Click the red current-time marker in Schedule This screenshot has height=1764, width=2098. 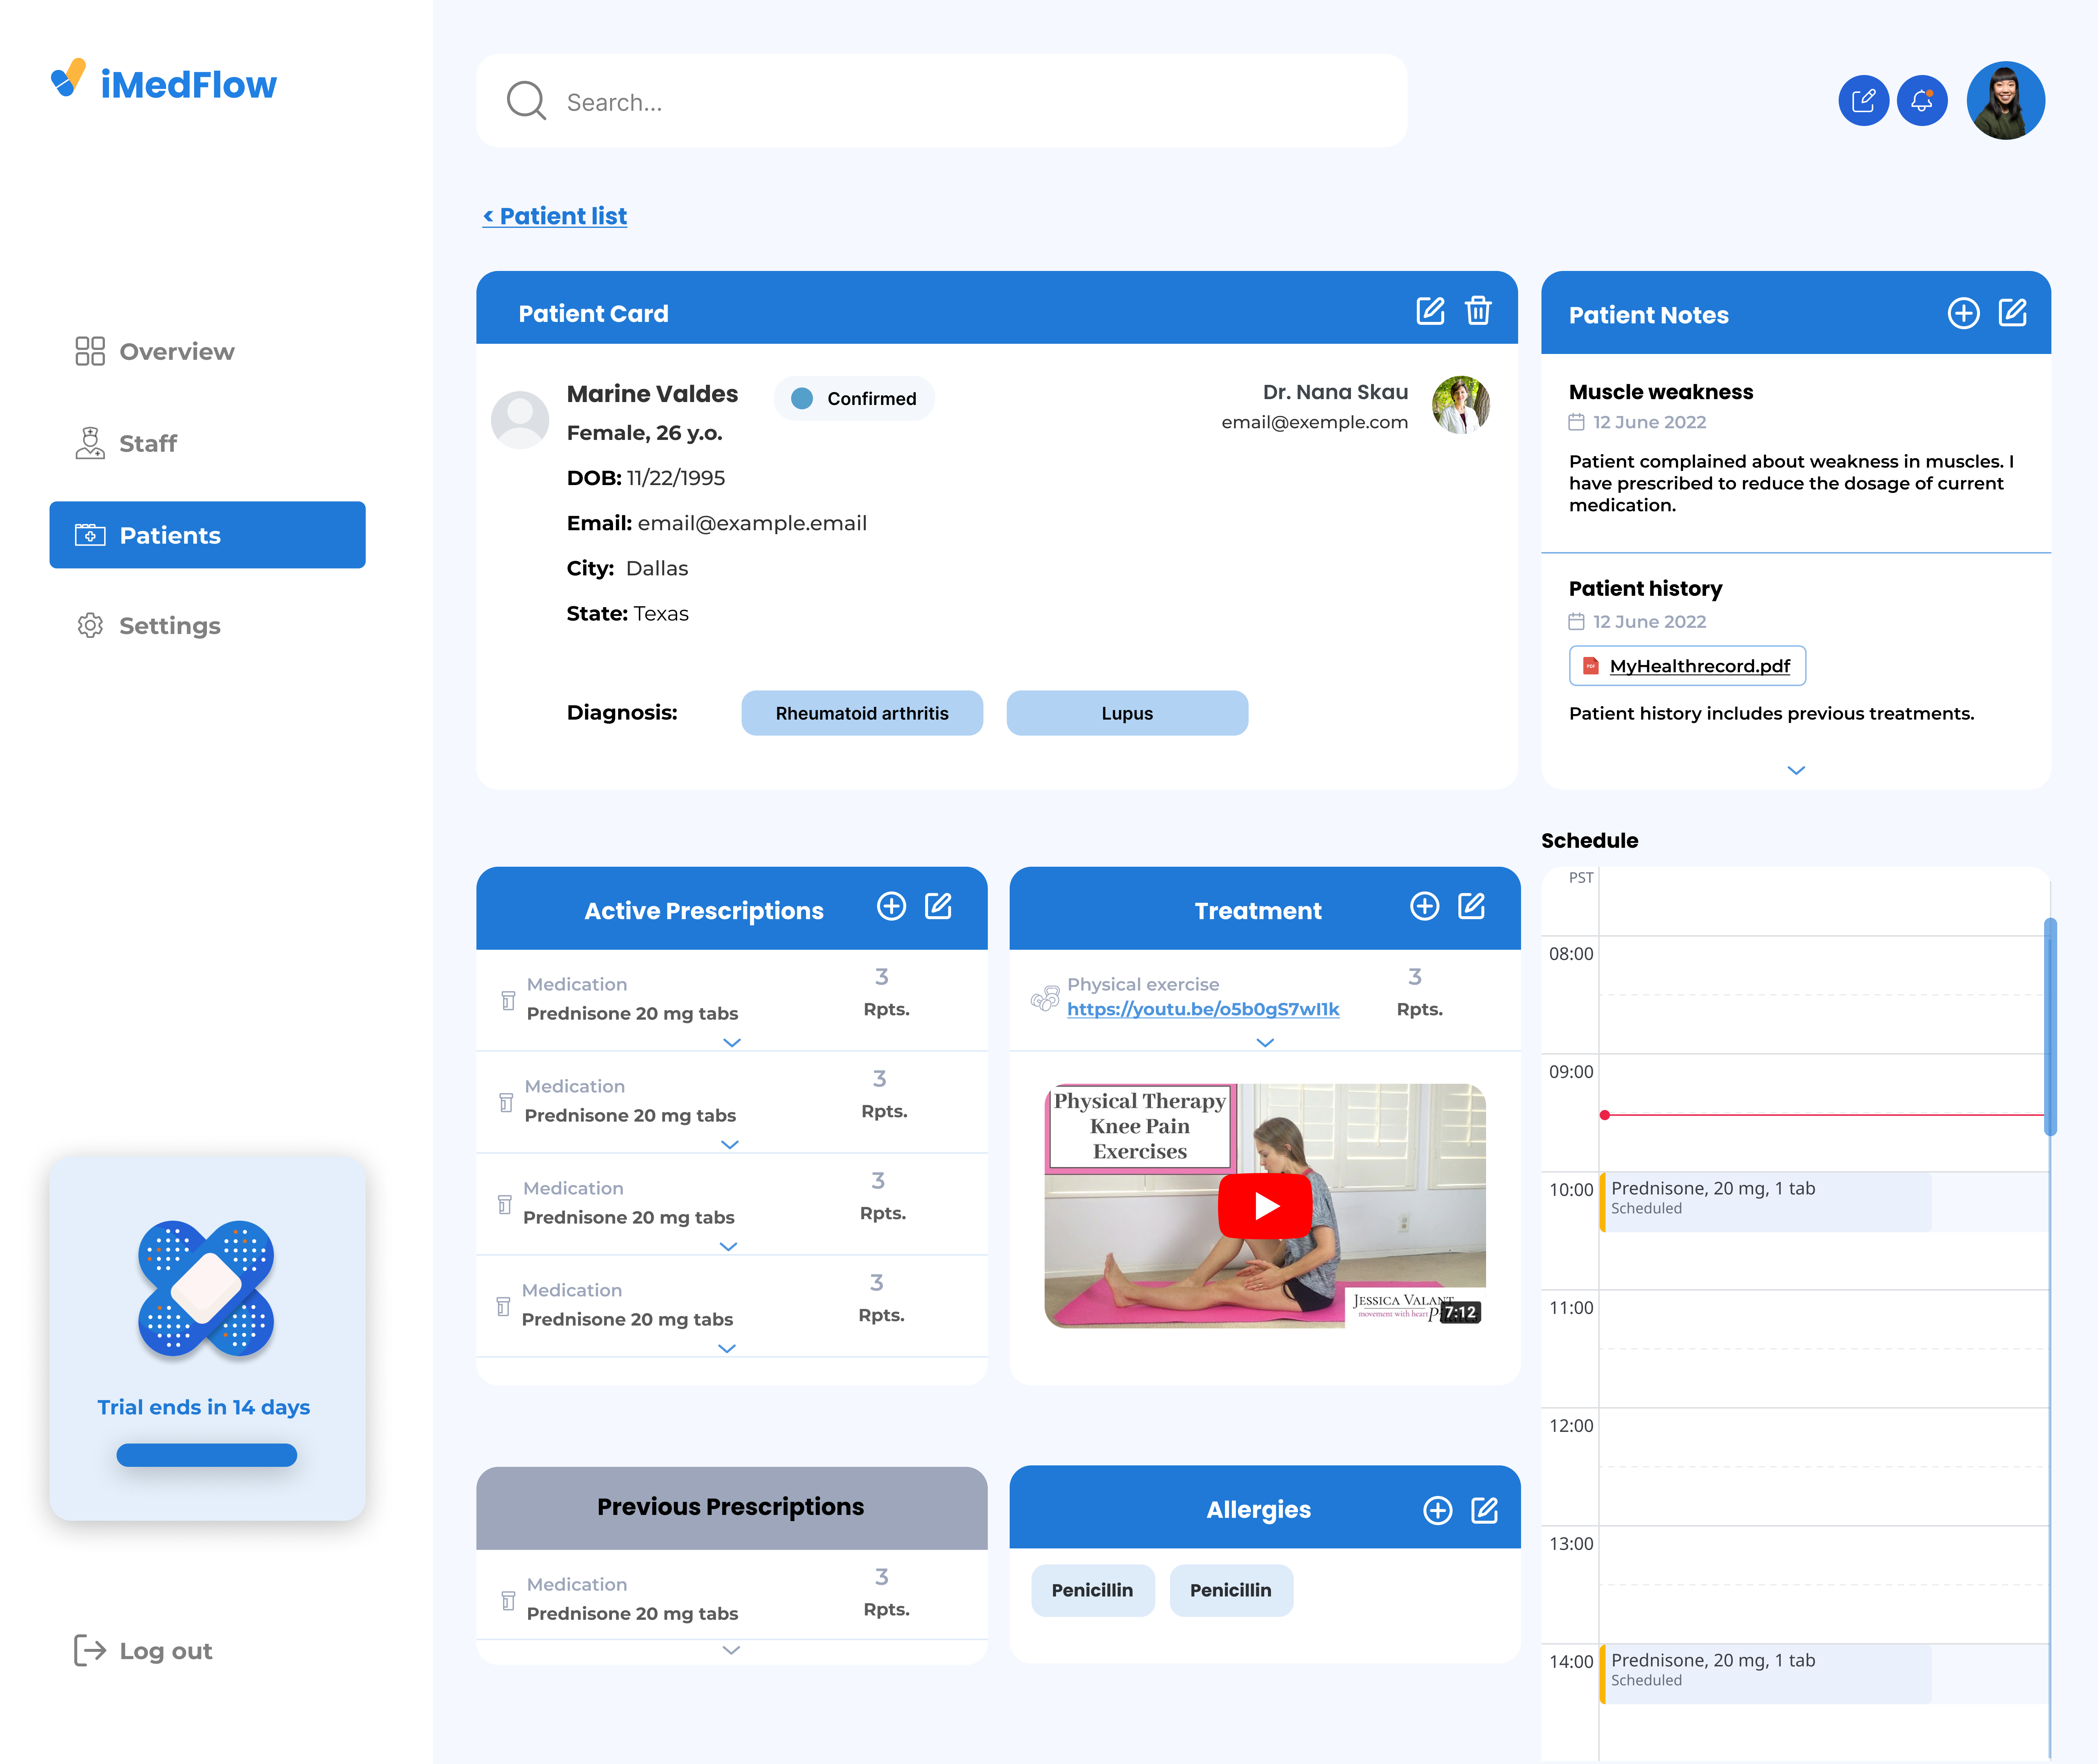tap(1604, 1115)
